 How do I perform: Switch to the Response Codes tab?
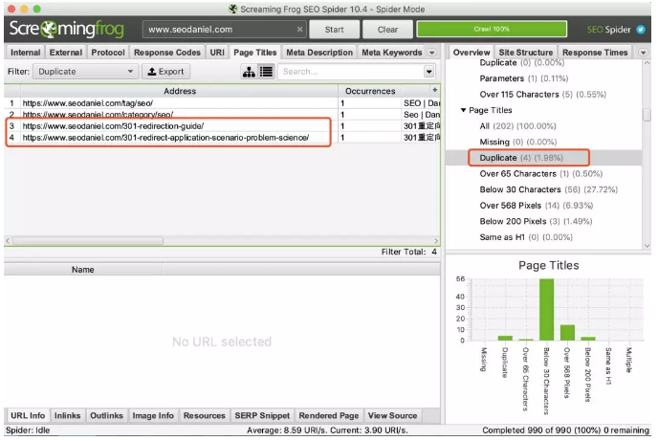[x=167, y=53]
